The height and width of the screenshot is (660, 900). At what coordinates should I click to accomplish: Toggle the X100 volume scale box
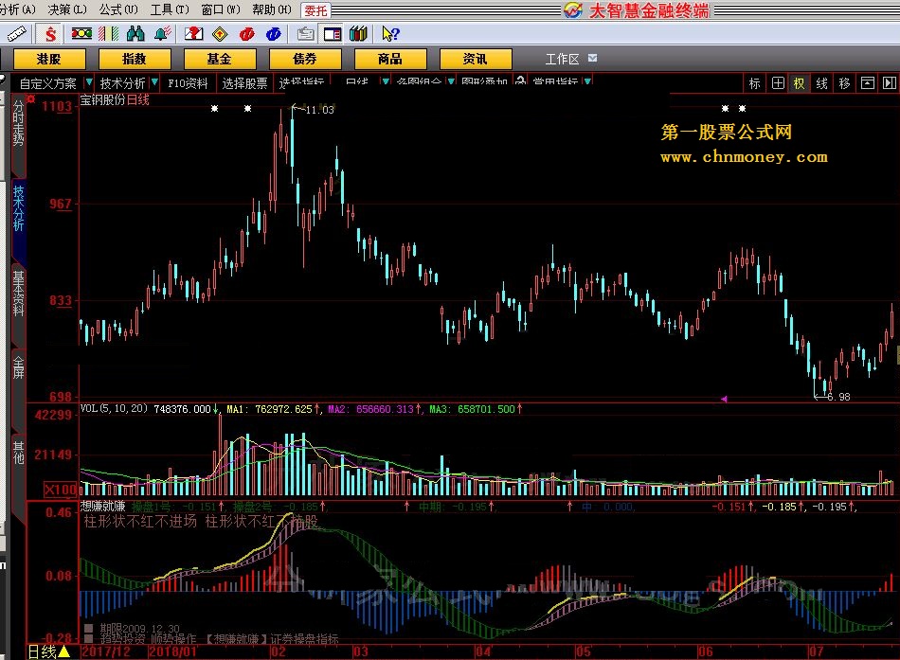tap(61, 490)
